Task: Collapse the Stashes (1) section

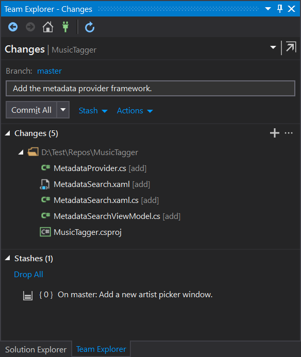Action: [x=8, y=258]
